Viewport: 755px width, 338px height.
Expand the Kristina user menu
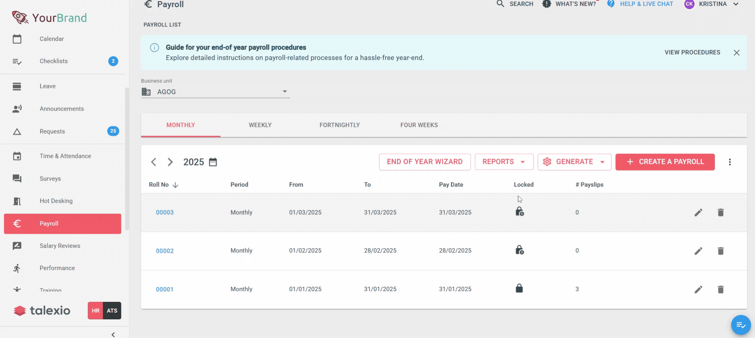click(736, 4)
